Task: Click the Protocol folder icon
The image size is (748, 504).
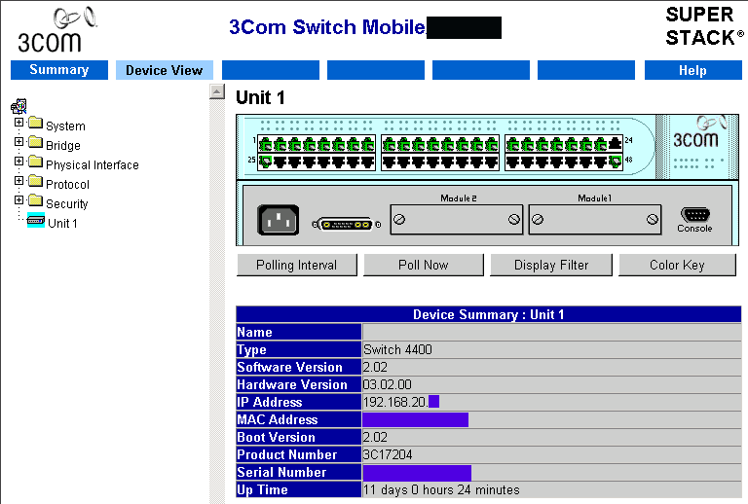Action: 35,181
